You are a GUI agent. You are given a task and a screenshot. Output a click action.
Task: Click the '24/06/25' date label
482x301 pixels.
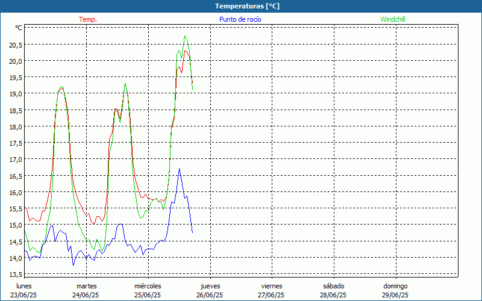pos(86,295)
